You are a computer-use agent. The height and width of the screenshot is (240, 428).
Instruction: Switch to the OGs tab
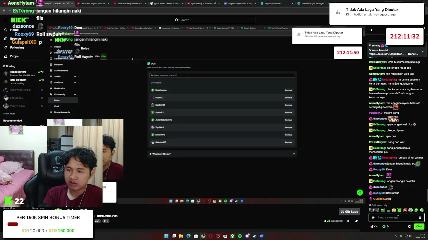pyautogui.click(x=104, y=56)
